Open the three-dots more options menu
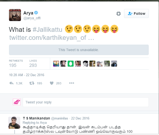Screen dimensions: 159x135 72,83
